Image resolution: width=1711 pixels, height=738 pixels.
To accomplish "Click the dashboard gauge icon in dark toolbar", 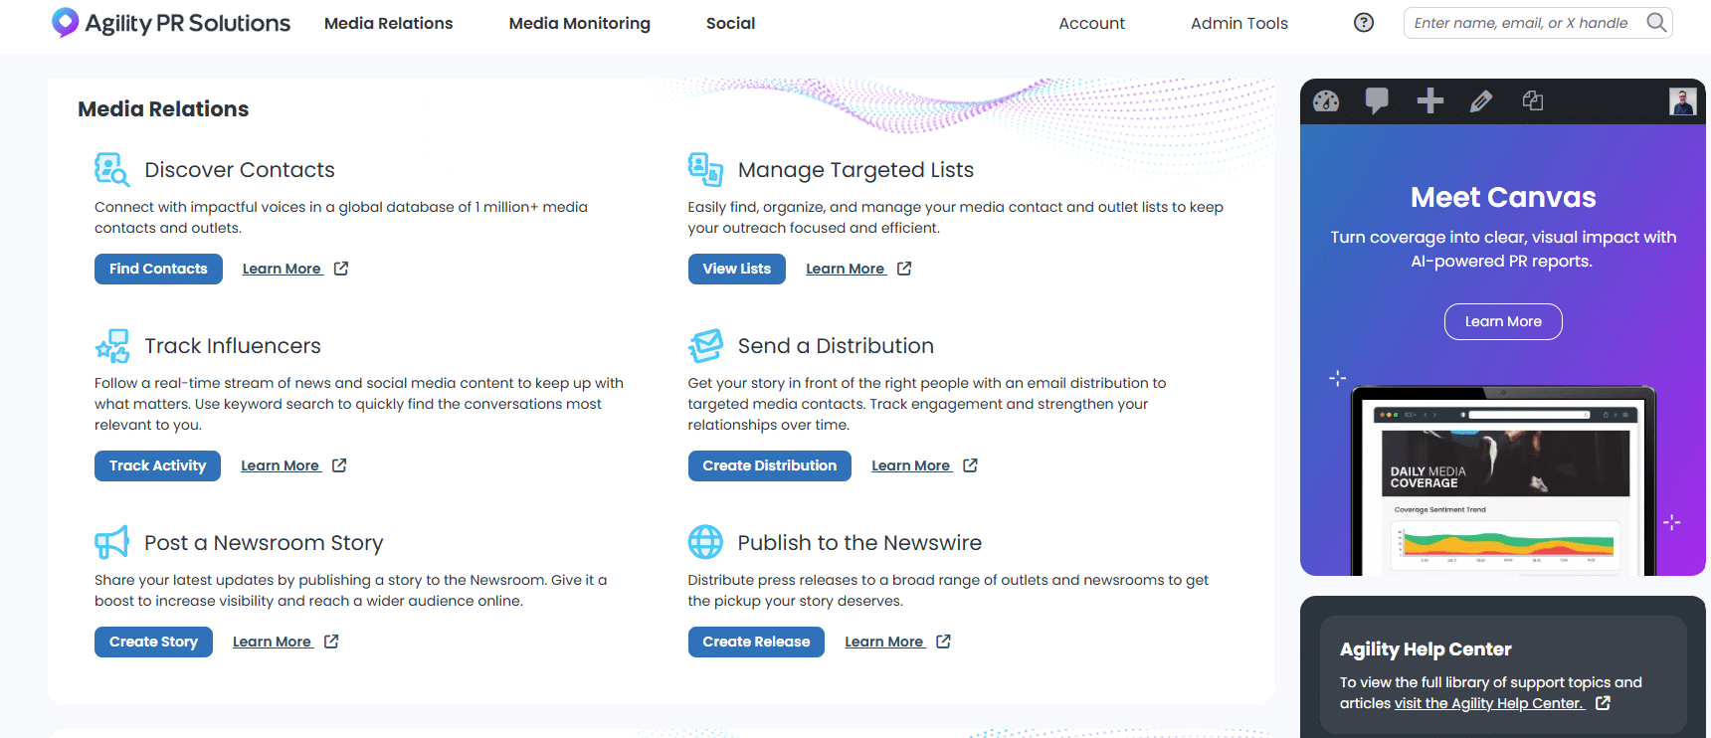I will pyautogui.click(x=1326, y=100).
